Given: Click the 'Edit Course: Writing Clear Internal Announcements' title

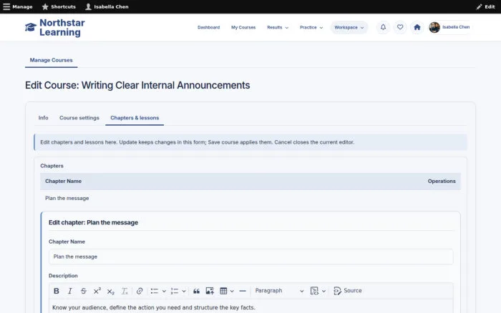Looking at the screenshot, I should coord(137,85).
